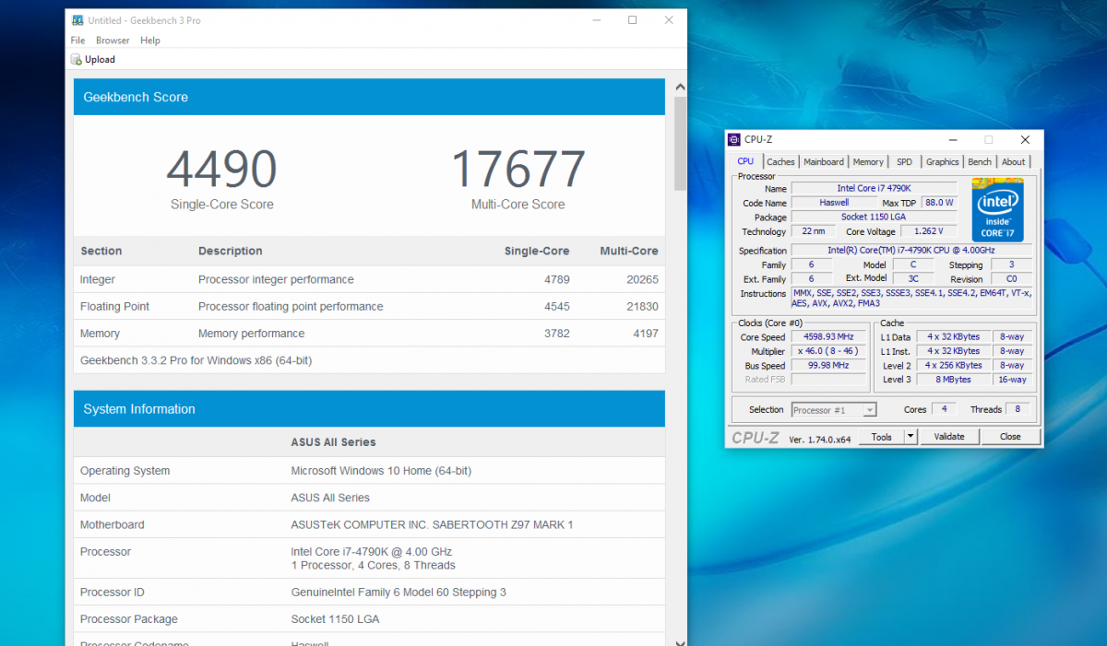Click the Geekbench scrollbar up arrow
The height and width of the screenshot is (646, 1107).
680,88
